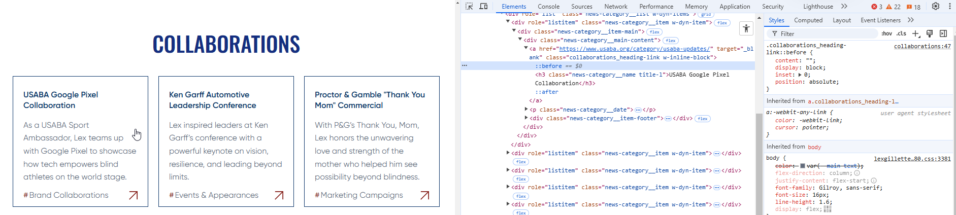Toggle the grid badge on news-category__list
The width and height of the screenshot is (956, 215).
pos(706,14)
